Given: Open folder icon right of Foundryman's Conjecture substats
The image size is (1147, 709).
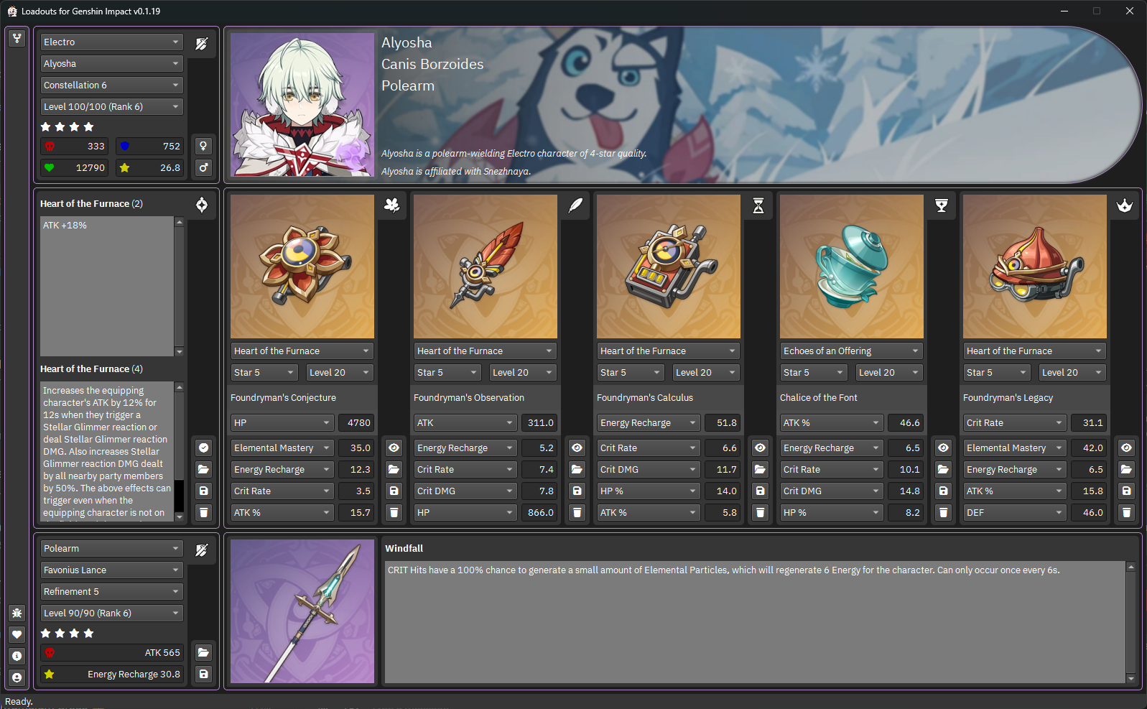Looking at the screenshot, I should (394, 470).
